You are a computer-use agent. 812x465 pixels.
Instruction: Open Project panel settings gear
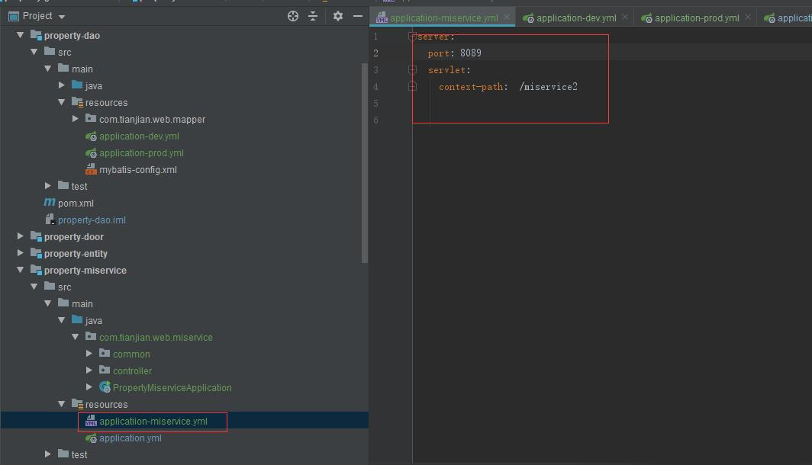[x=338, y=16]
